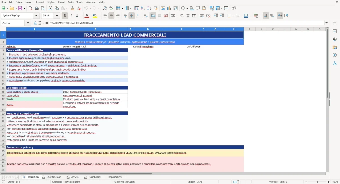This screenshot has height=184, width=340.
Task: Run the Spelling check icon
Action: (111, 8)
